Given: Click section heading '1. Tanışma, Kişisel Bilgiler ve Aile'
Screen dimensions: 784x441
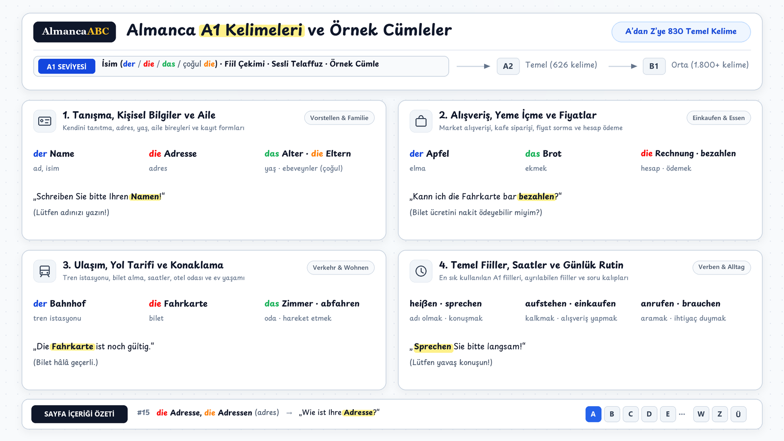Looking at the screenshot, I should [139, 115].
